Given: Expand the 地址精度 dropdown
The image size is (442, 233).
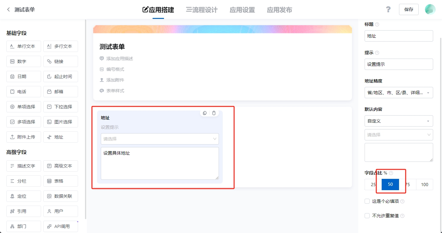Looking at the screenshot, I should tap(398, 93).
